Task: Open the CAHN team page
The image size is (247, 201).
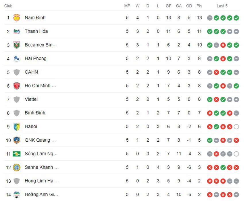Action: (31, 72)
